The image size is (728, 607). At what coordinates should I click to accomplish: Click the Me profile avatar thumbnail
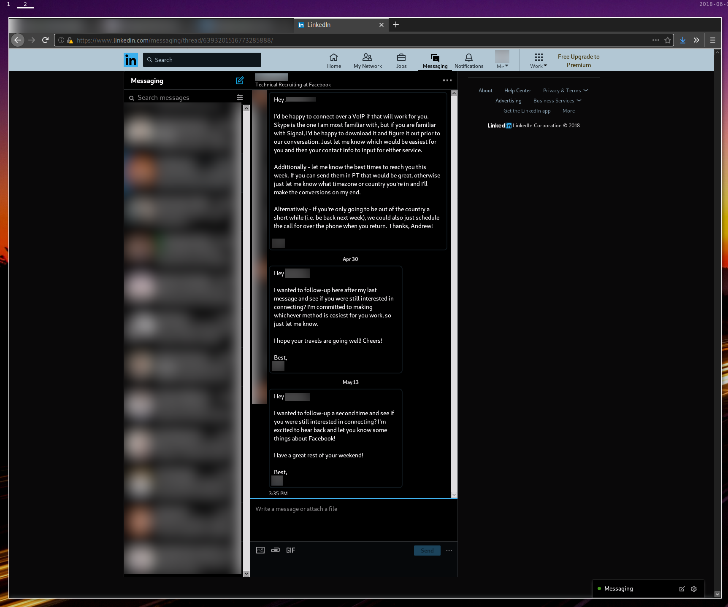502,56
